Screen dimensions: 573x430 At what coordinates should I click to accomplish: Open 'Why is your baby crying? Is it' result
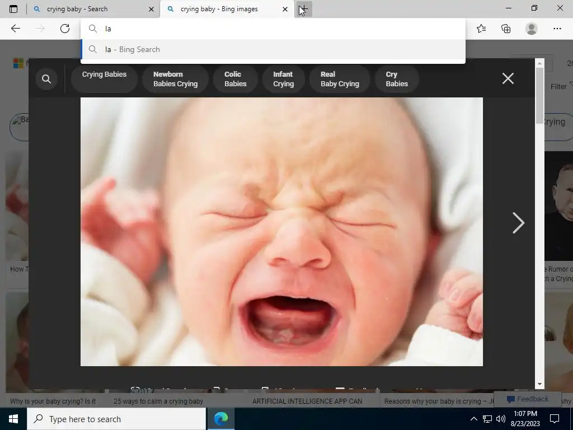click(53, 401)
